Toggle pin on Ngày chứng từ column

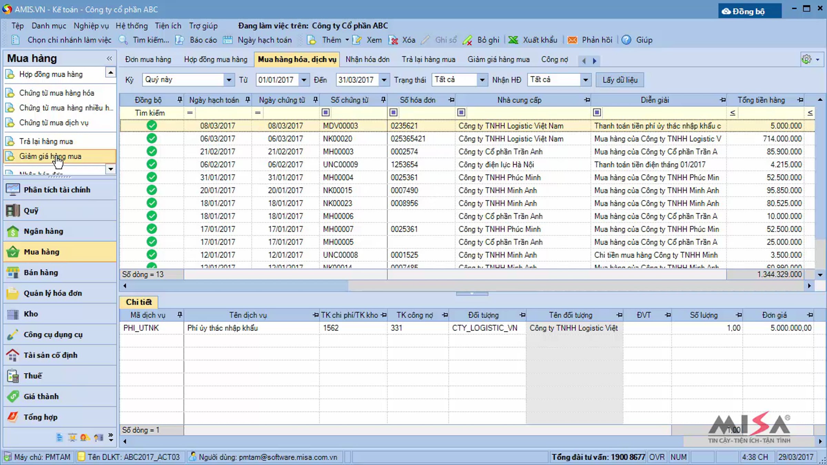(315, 100)
